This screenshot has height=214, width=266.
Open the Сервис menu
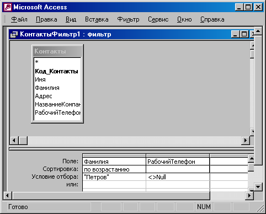158,19
